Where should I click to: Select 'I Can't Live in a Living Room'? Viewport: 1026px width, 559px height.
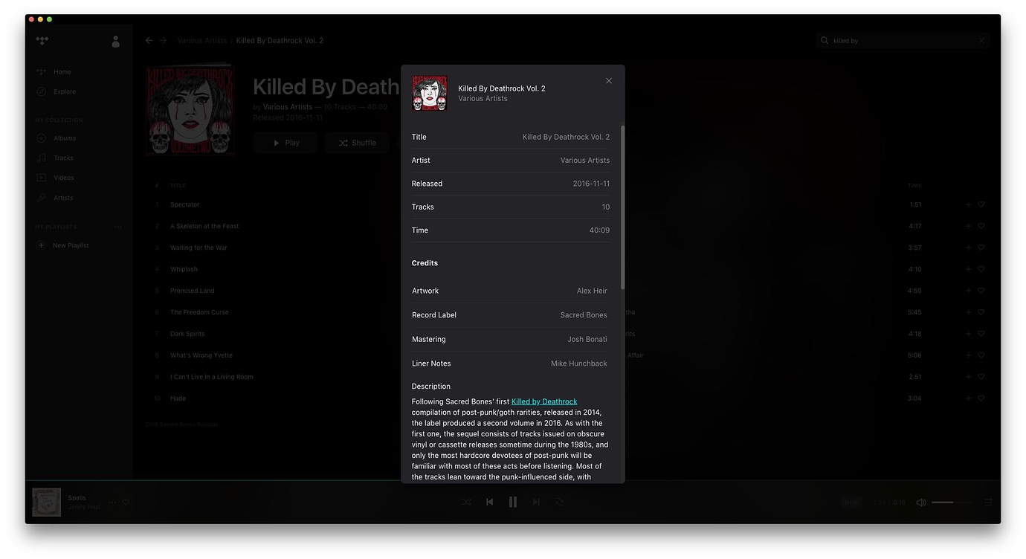click(x=212, y=377)
